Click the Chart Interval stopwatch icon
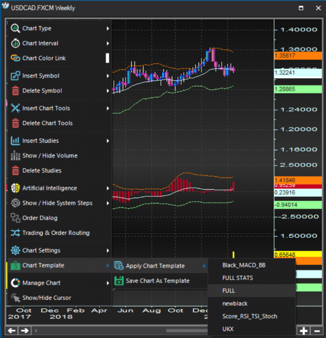 16,43
